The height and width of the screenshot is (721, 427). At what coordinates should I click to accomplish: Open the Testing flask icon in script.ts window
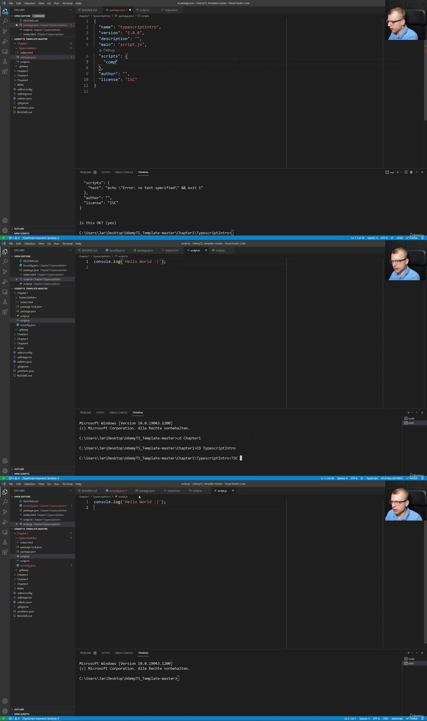(5, 302)
